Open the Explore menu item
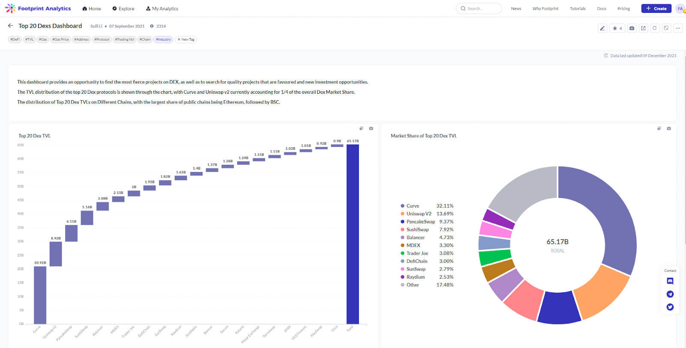This screenshot has height=348, width=686. click(x=123, y=9)
